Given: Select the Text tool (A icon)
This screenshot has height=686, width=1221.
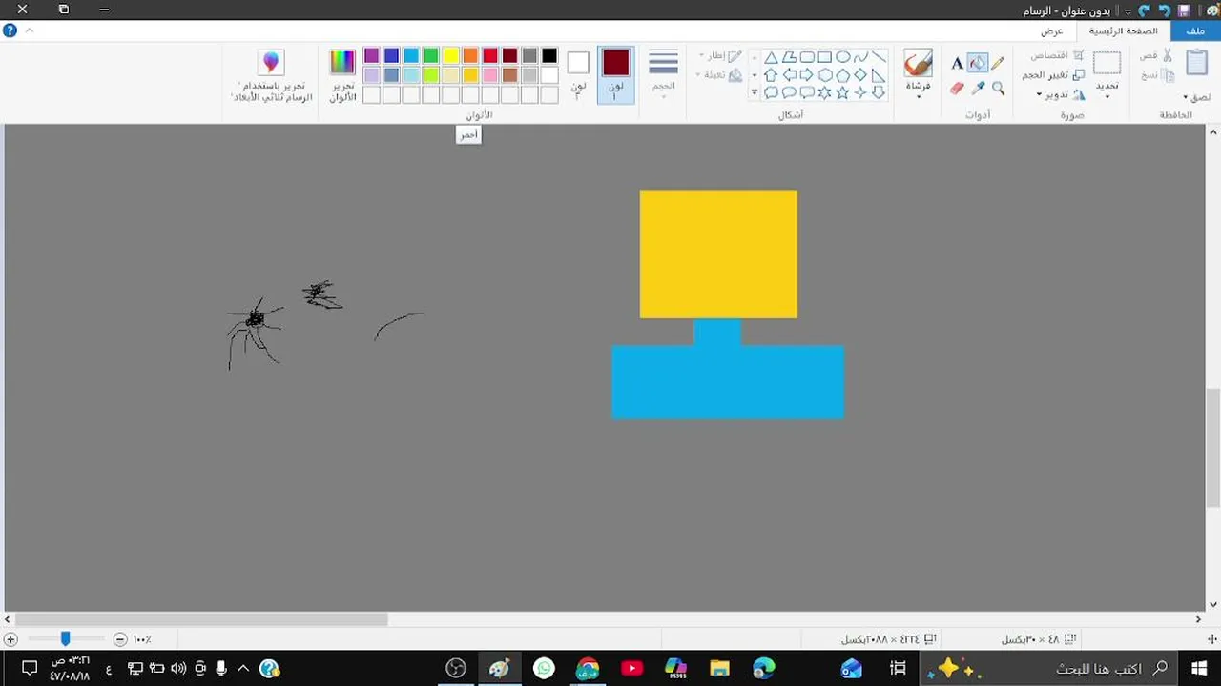Looking at the screenshot, I should [957, 64].
